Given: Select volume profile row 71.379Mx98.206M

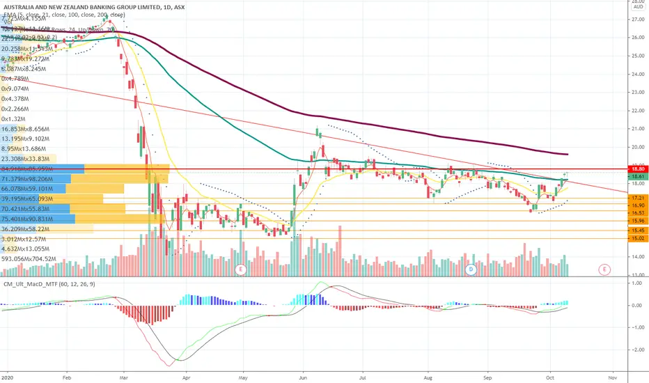Looking at the screenshot, I should click(x=84, y=179).
